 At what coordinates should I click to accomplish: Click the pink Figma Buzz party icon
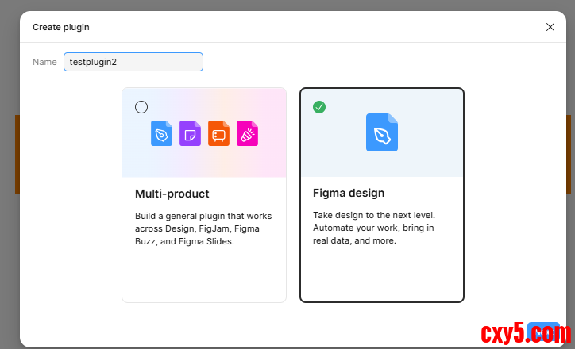click(x=247, y=133)
